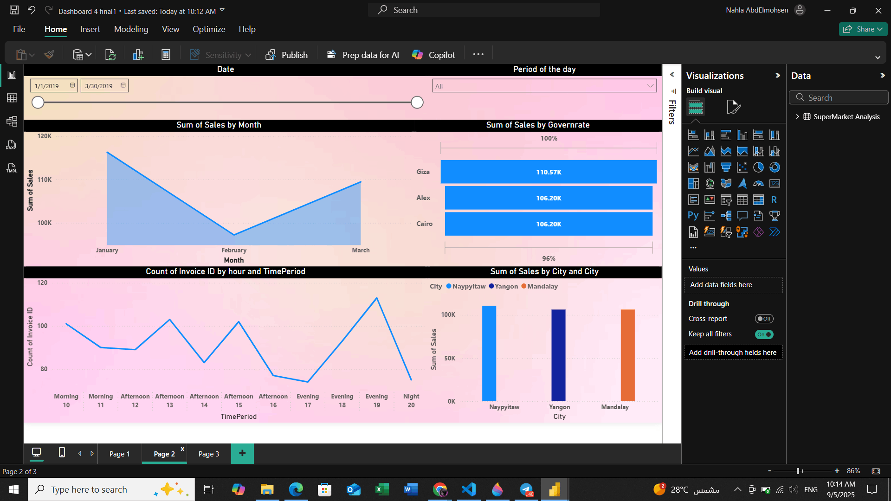Enable Cross-report drill through
The width and height of the screenshot is (891, 501).
tap(764, 319)
